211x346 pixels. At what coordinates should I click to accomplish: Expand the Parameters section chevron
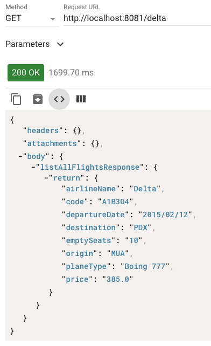tap(60, 44)
